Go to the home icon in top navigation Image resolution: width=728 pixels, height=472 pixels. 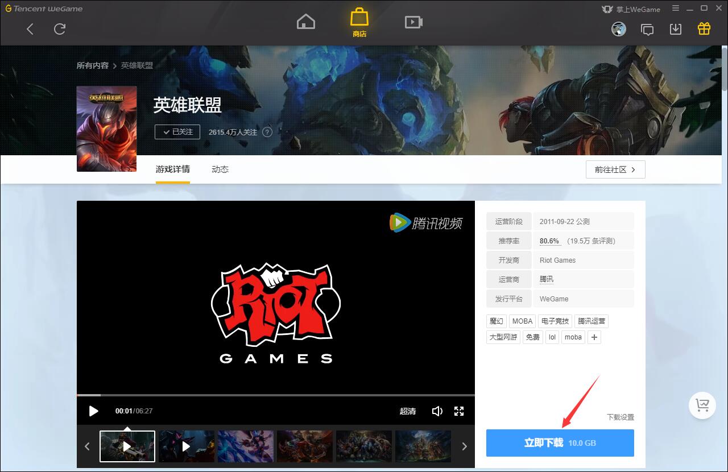click(x=306, y=22)
